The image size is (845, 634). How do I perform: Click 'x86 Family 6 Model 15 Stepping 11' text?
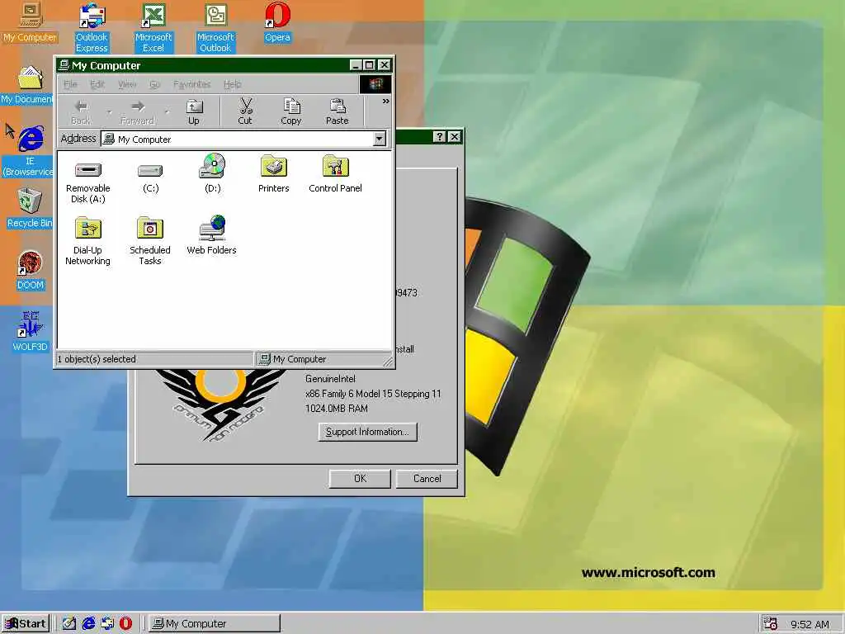[373, 394]
